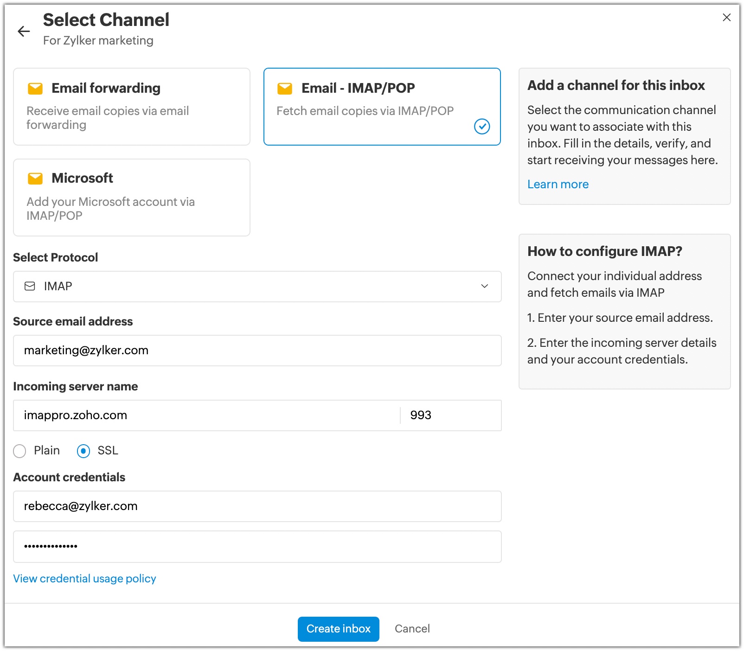Viewport: 744px width, 651px height.
Task: Click the Email forwarding envelope icon
Action: click(x=35, y=88)
